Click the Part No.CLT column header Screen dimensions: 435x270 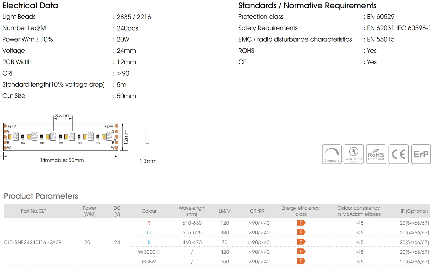coord(34,211)
